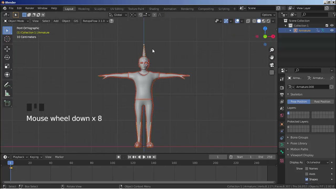Toggle camera view icon in viewport
Image resolution: width=336 pixels, height=189 pixels.
click(272, 65)
